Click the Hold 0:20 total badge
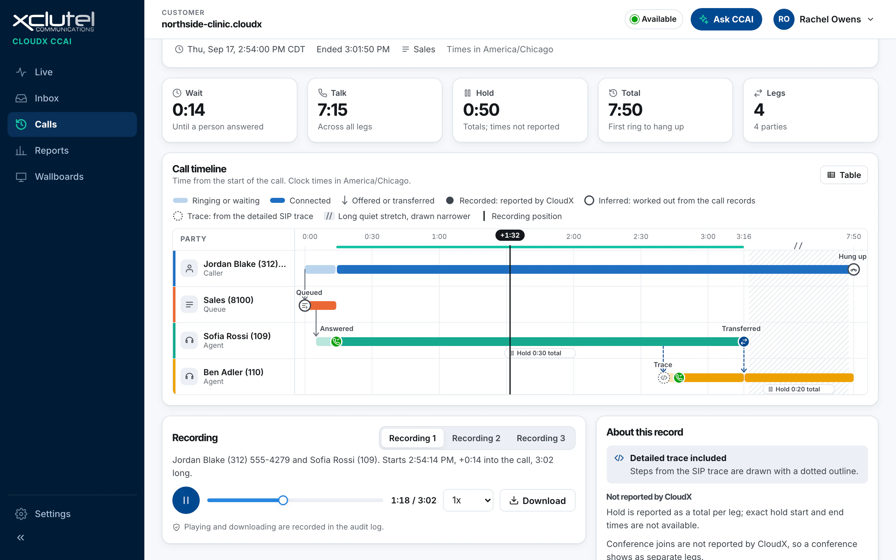Viewport: 896px width, 560px height. pos(799,389)
